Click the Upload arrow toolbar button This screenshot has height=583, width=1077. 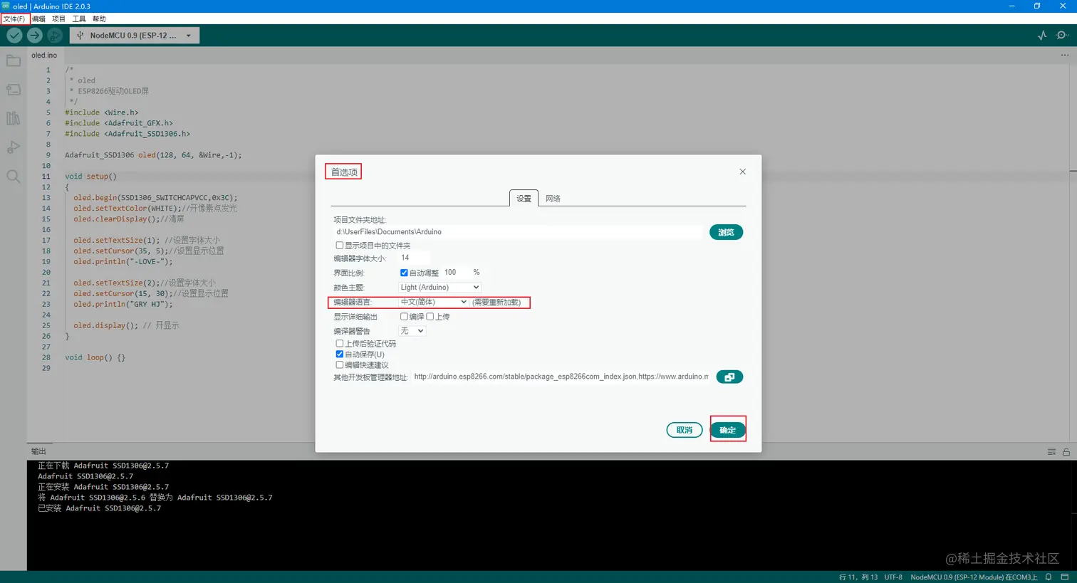tap(34, 35)
